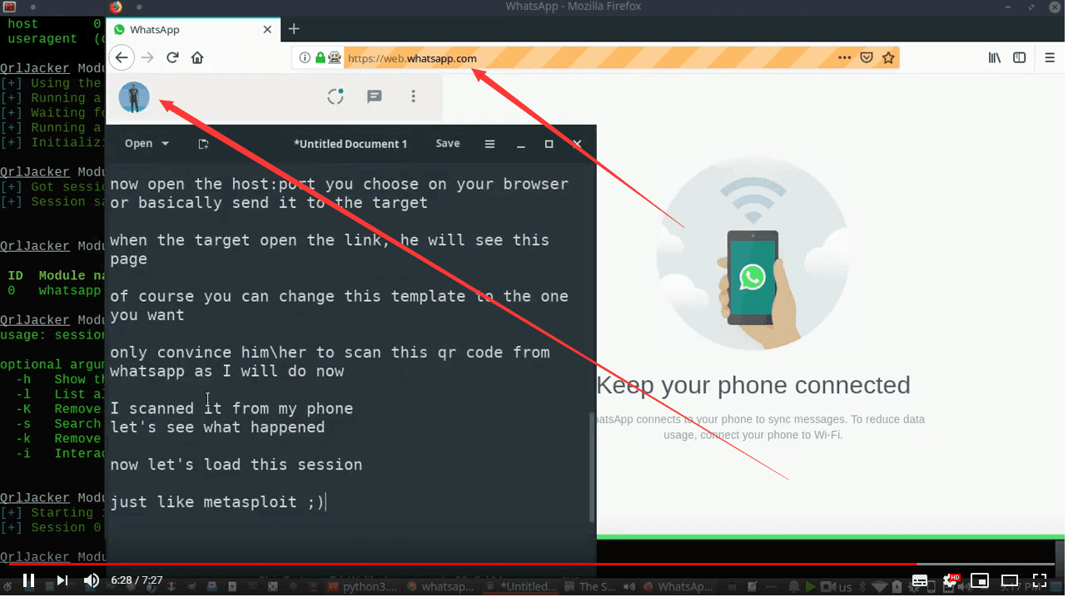Open a new Firefox tab
1068x597 pixels.
(294, 29)
